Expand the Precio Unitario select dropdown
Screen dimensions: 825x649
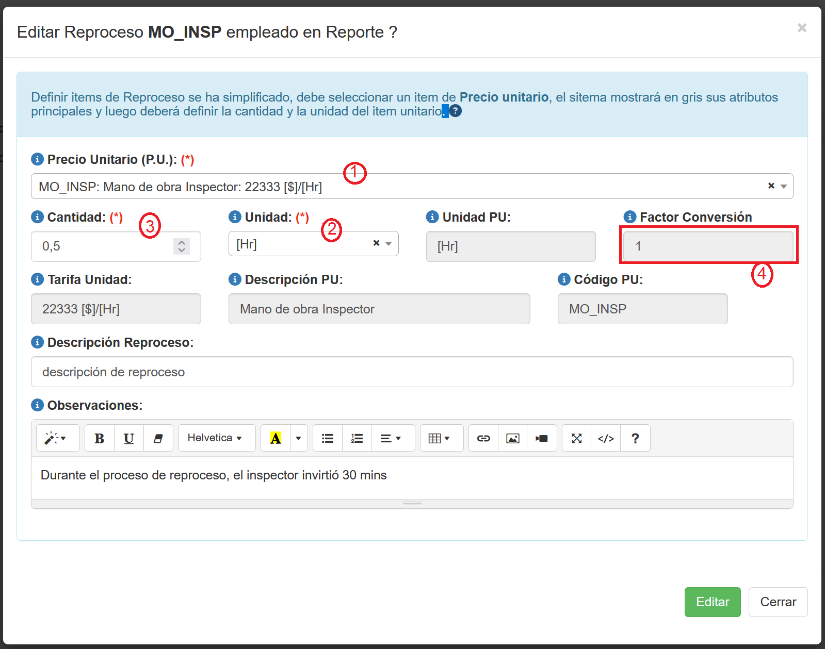click(x=783, y=187)
